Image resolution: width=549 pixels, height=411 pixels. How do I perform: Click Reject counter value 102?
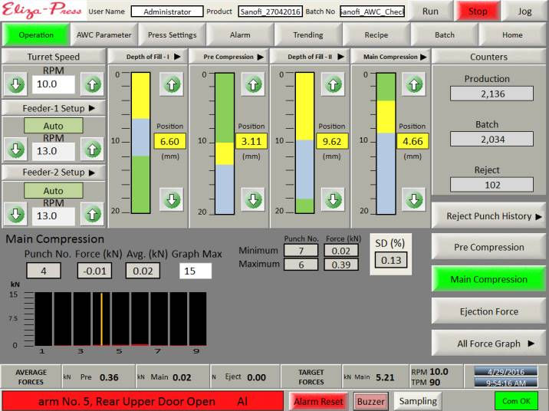[x=492, y=185]
